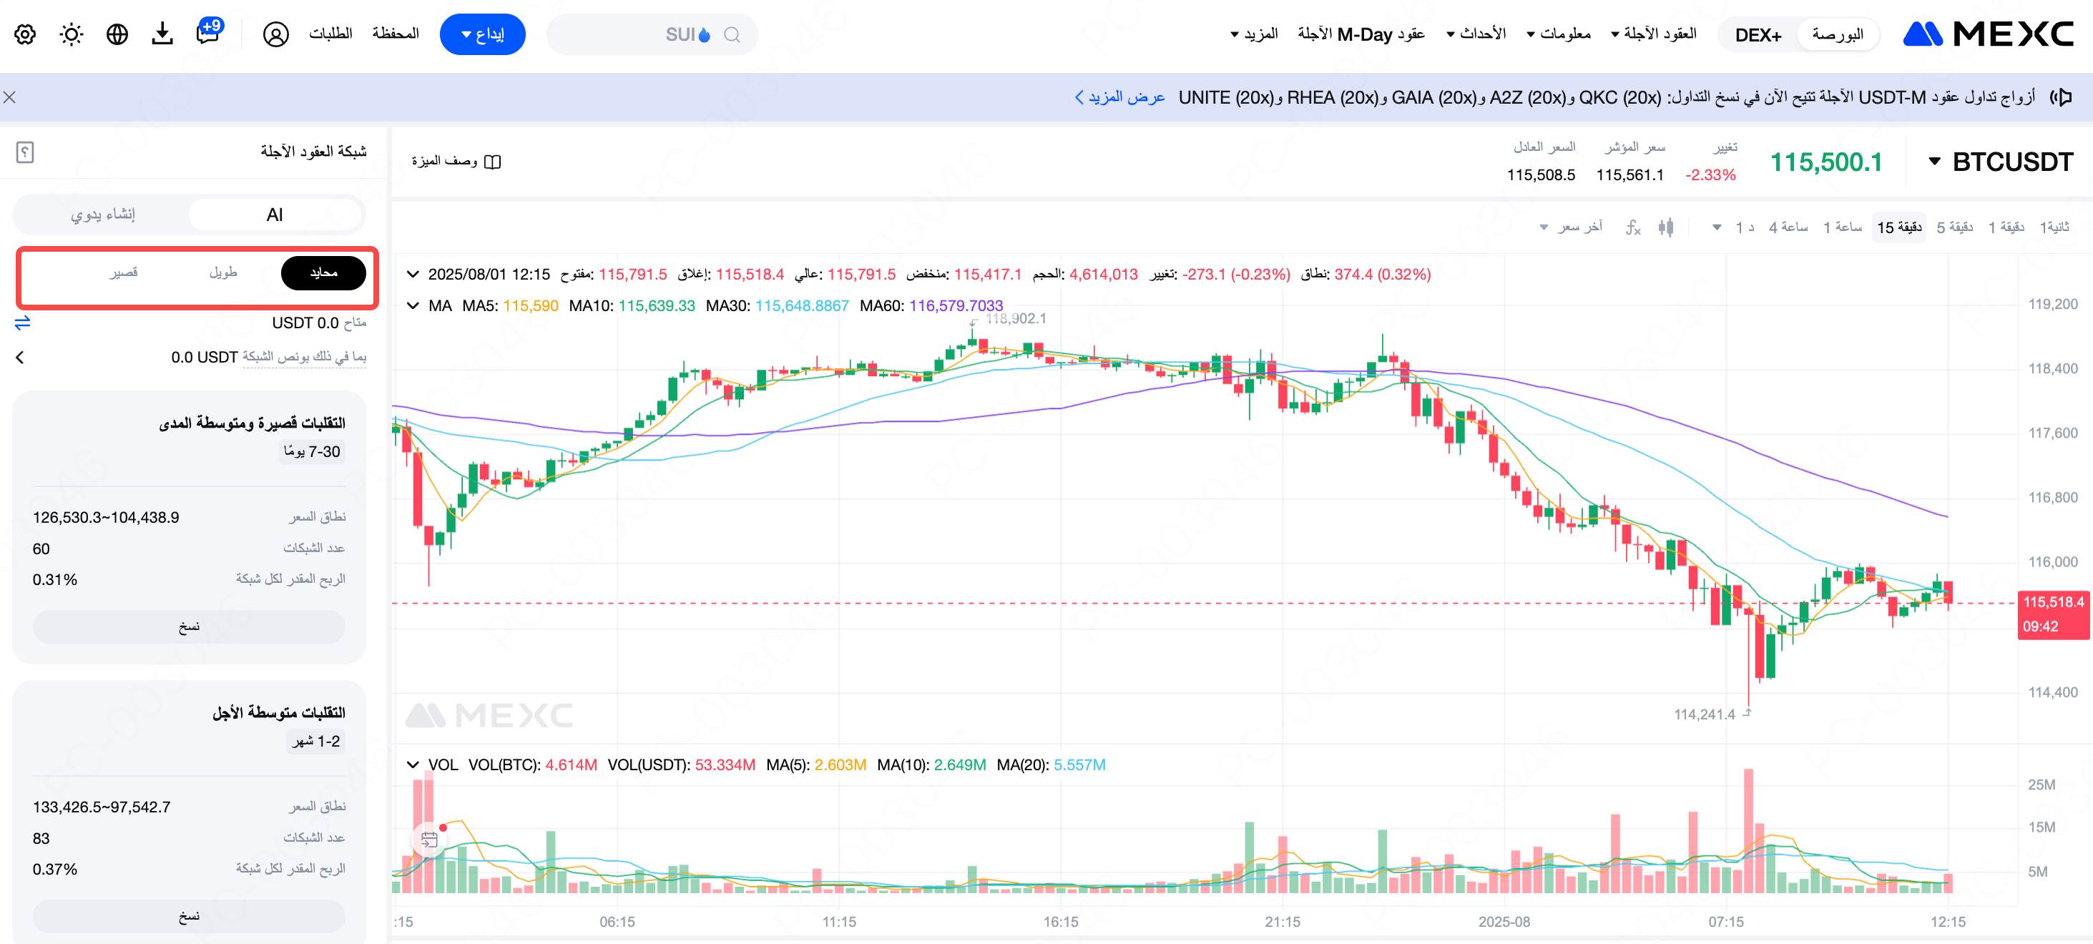Switch to إنشاء يدوي manual tab
The image size is (2093, 944).
(x=103, y=215)
